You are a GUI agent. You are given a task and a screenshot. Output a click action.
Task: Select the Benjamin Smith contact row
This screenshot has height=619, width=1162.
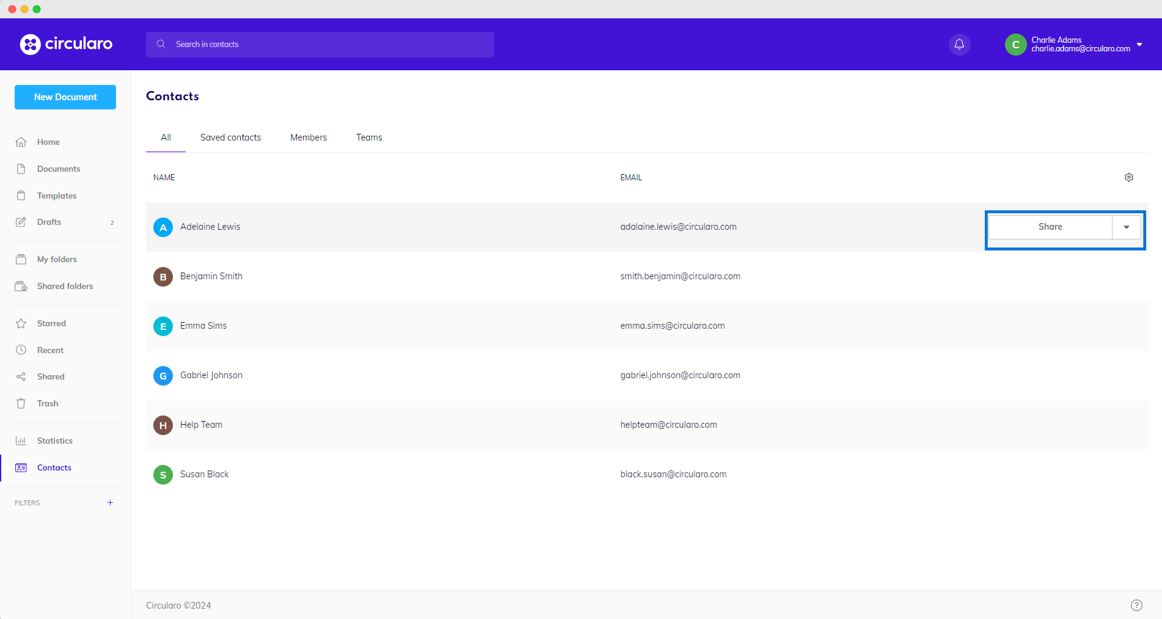coord(211,276)
